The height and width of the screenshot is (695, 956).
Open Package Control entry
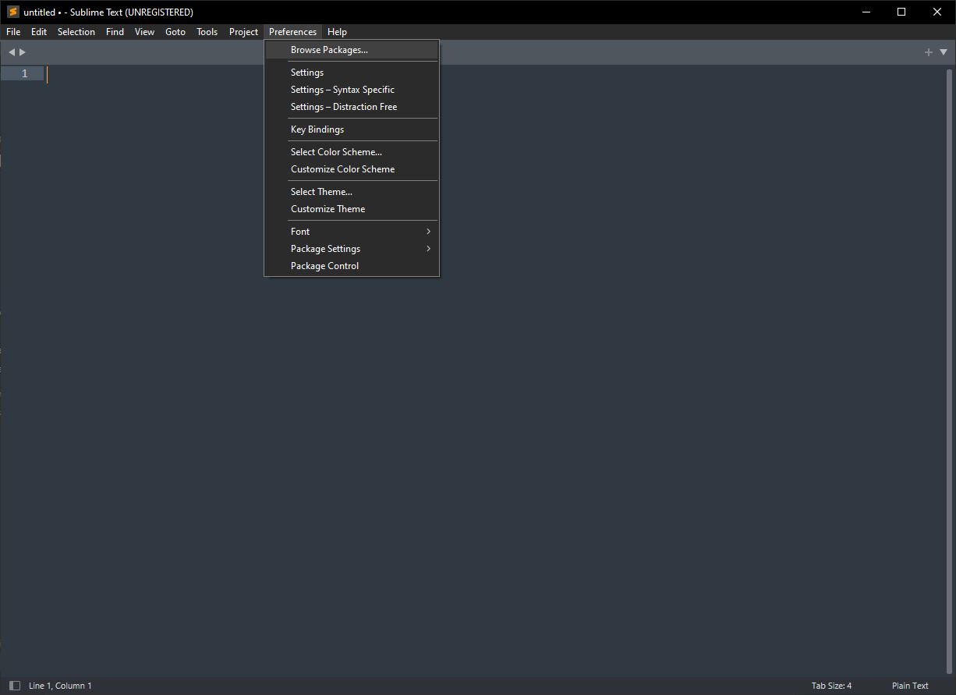(352, 266)
